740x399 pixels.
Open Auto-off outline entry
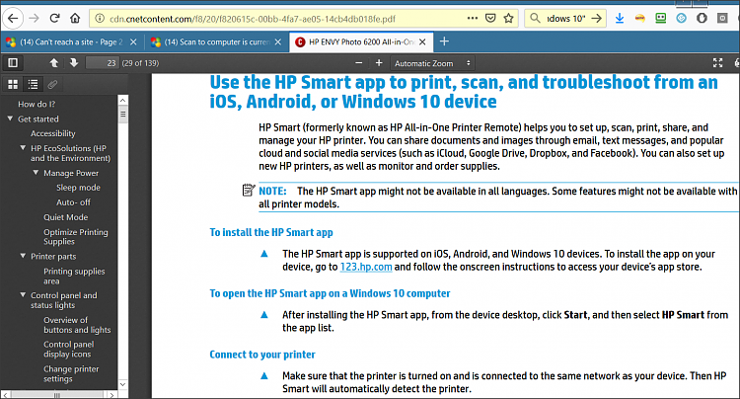73,202
